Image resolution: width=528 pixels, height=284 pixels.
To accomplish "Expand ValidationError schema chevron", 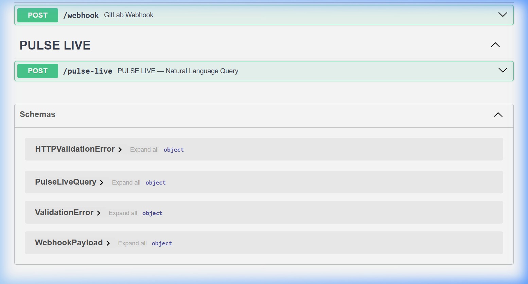I will 99,213.
